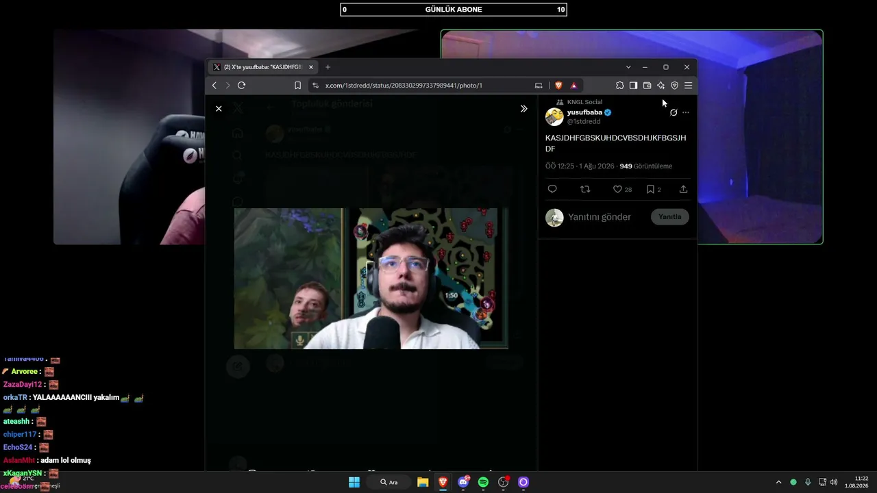877x493 pixels.
Task: Click Arvoree username in chat overlay
Action: [x=24, y=371]
